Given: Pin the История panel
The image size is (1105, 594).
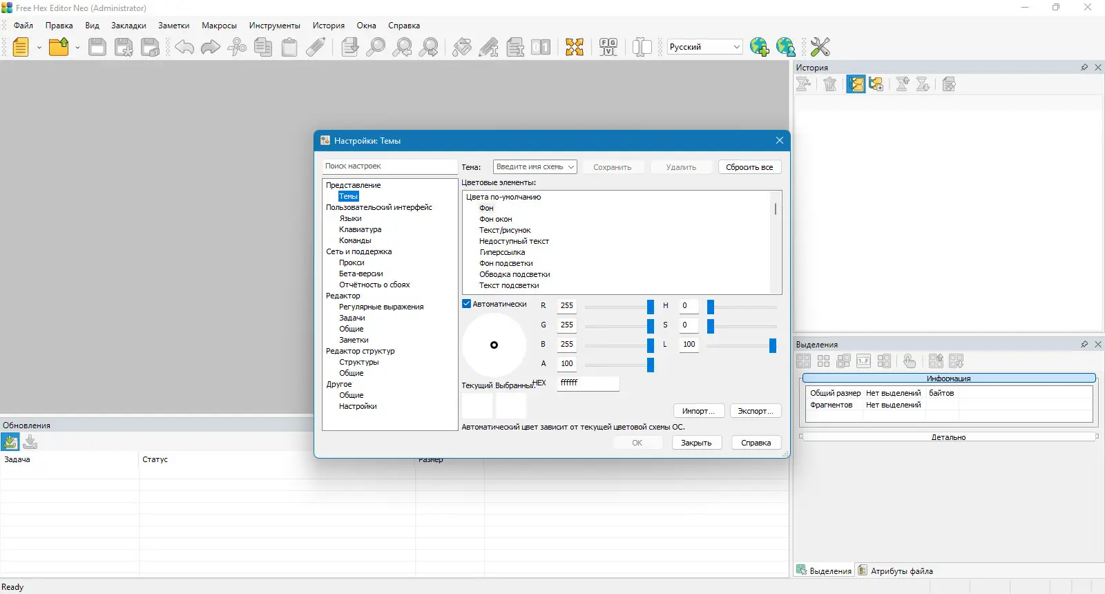Looking at the screenshot, I should (1084, 68).
